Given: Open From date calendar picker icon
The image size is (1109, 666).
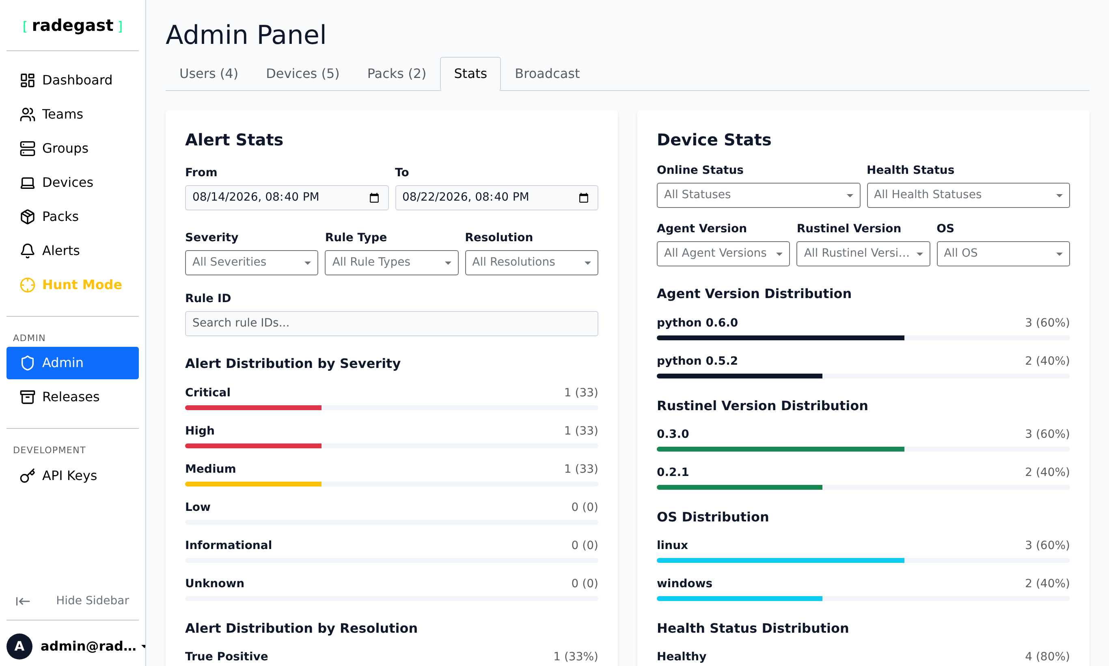Looking at the screenshot, I should pos(374,198).
